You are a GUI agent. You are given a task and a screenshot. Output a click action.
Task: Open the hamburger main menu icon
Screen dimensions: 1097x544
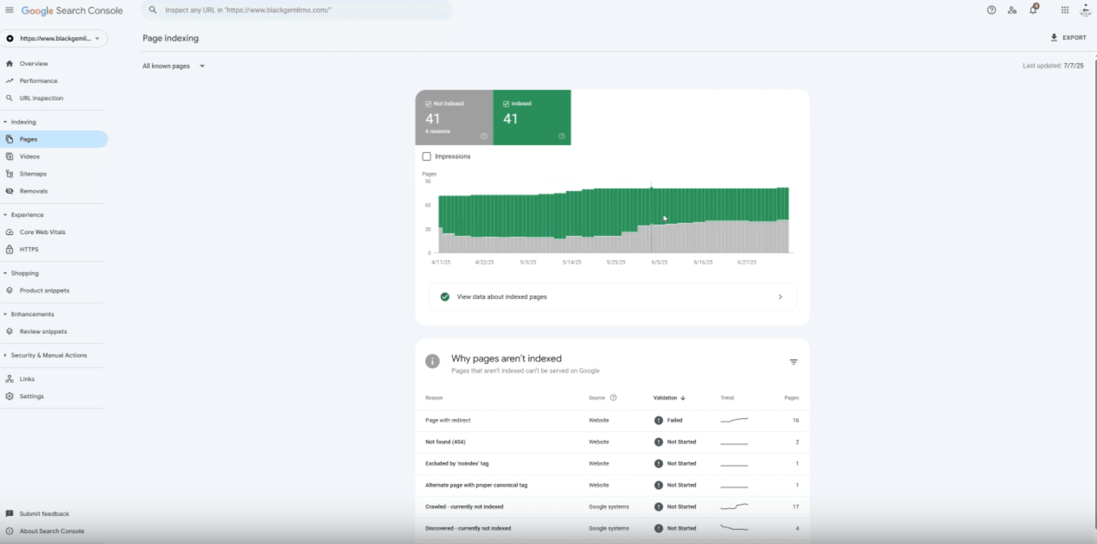(x=9, y=10)
